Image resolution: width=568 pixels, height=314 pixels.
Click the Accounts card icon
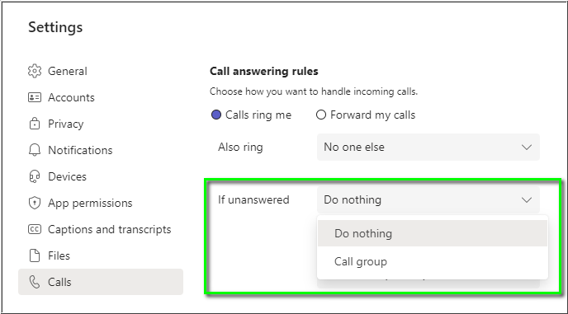tap(35, 97)
